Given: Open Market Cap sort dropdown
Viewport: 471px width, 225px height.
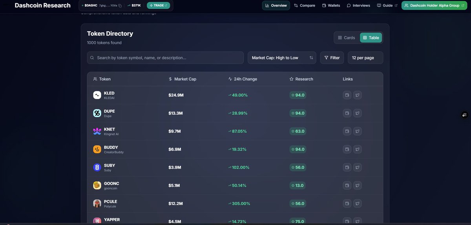Looking at the screenshot, I should click(282, 58).
